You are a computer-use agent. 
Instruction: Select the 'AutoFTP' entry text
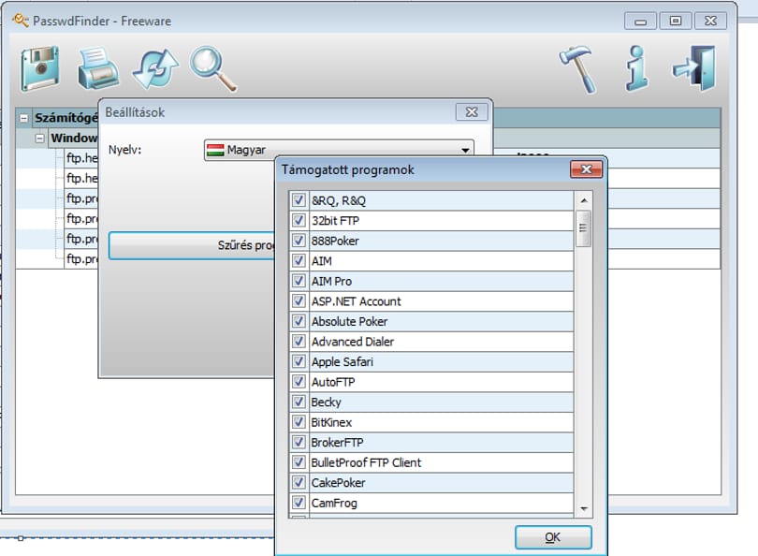pos(333,382)
